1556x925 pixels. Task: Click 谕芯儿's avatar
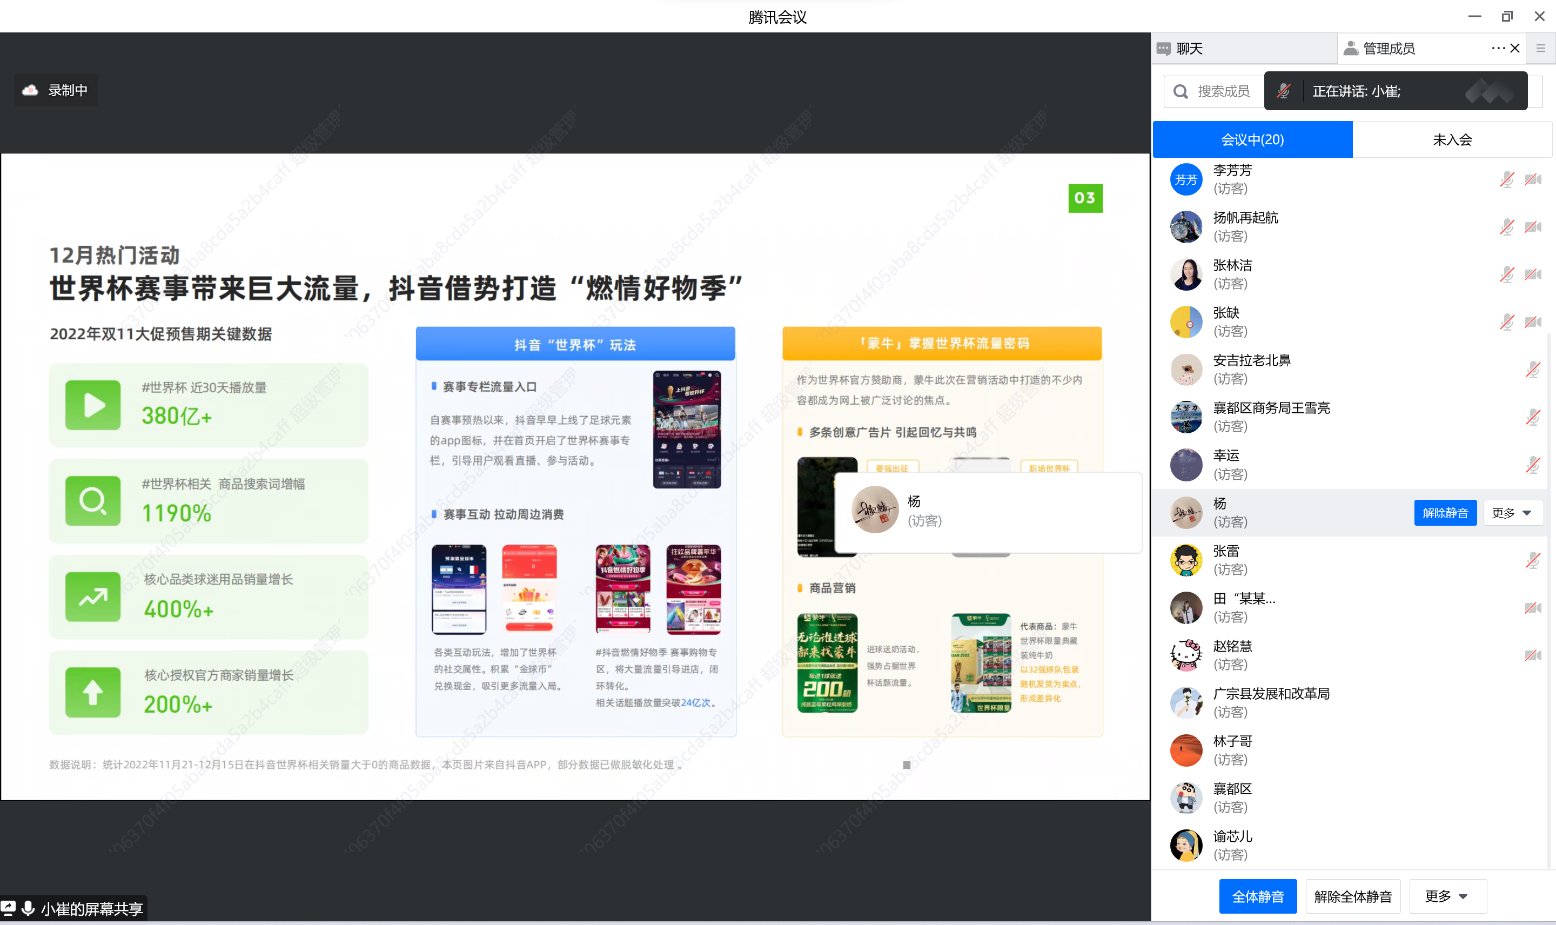click(1186, 846)
